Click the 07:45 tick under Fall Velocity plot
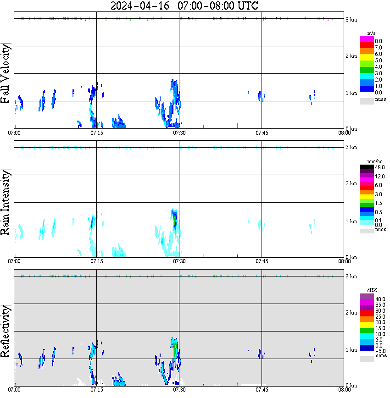The height and width of the screenshot is (398, 390). point(262,133)
